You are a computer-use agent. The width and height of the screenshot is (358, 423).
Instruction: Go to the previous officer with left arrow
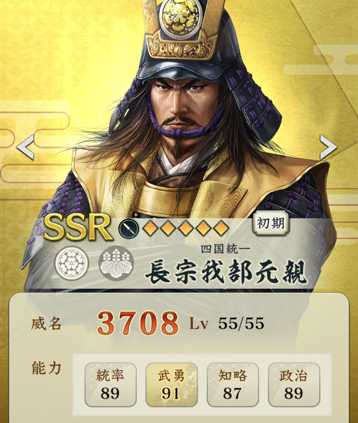(x=25, y=147)
